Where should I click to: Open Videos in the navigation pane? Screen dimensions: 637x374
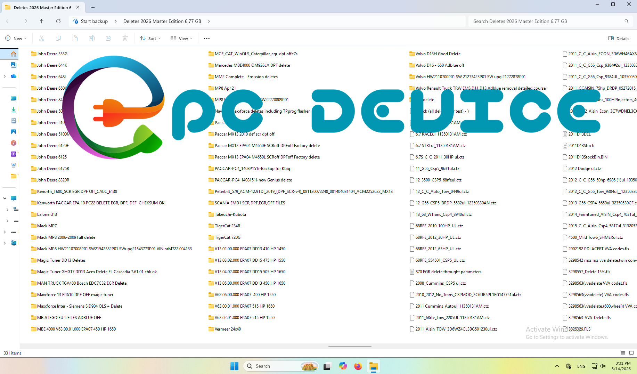coord(14,154)
